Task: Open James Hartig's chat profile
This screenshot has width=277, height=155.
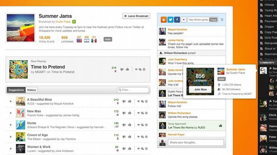Action: [176, 40]
